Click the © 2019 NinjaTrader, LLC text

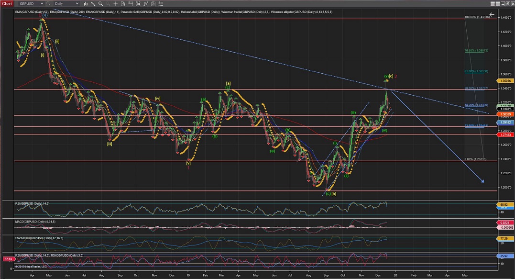[31, 267]
